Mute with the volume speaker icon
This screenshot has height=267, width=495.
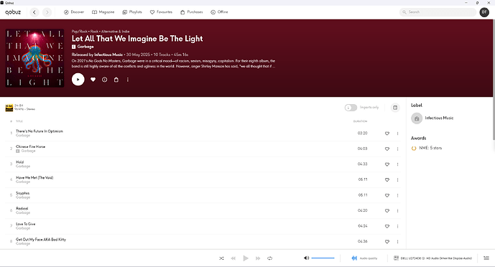point(306,258)
